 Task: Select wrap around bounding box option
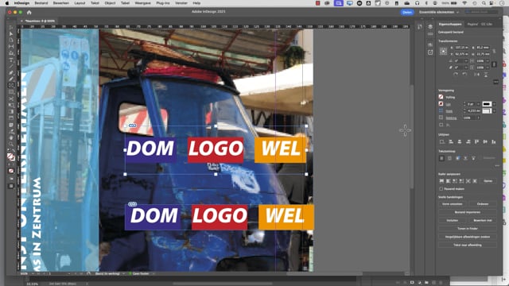tap(449, 158)
